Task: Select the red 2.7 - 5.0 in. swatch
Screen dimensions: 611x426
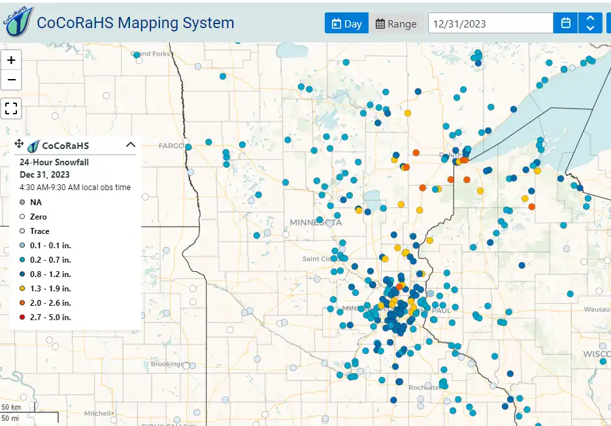Action: (x=22, y=318)
